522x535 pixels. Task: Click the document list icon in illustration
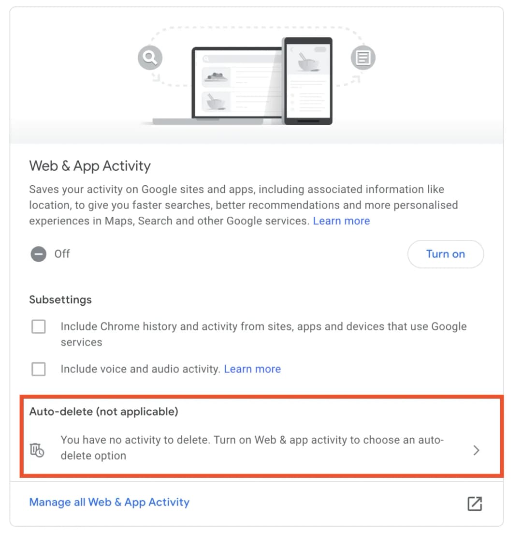point(363,59)
